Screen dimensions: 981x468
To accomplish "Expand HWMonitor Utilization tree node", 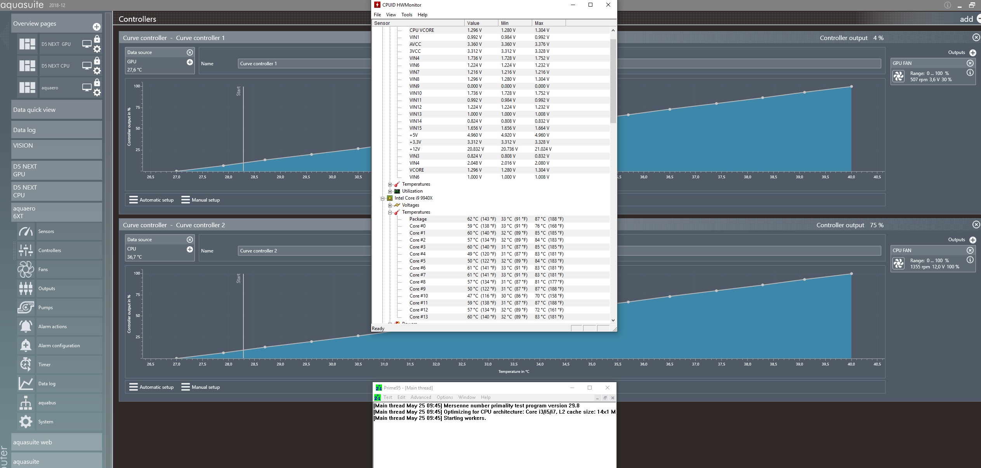I will pos(390,191).
